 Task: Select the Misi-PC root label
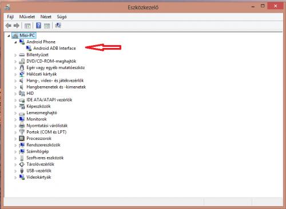click(x=27, y=35)
